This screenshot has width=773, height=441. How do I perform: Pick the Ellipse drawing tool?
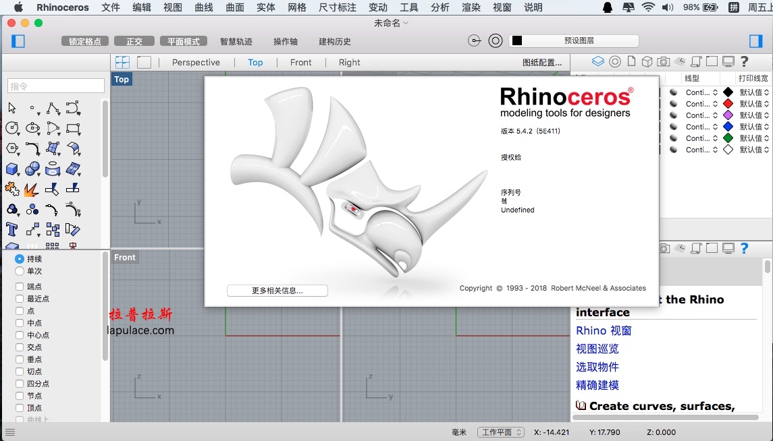32,129
